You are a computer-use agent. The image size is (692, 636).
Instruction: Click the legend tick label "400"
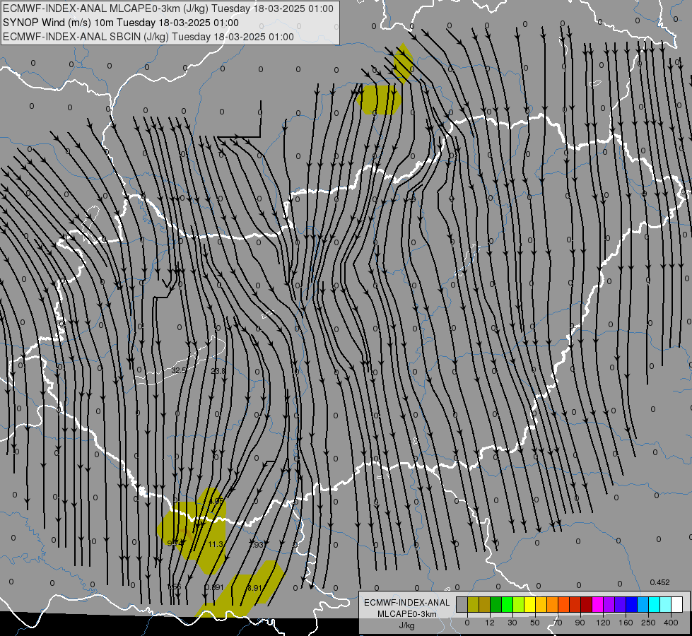671,623
